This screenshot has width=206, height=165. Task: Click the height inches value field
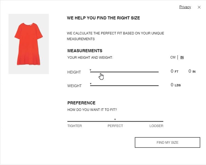pyautogui.click(x=190, y=71)
